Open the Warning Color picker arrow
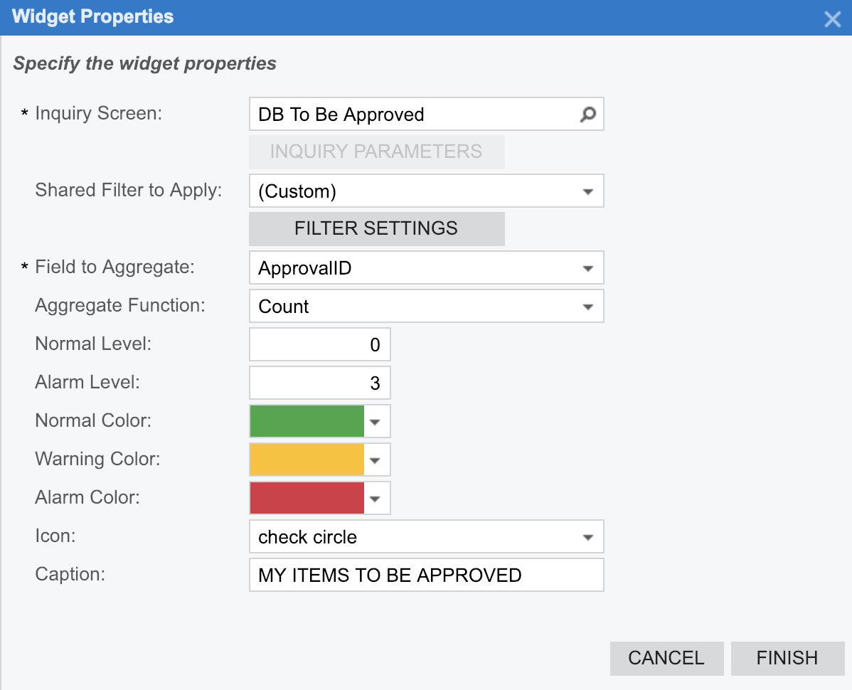The width and height of the screenshot is (852, 690). 376,460
